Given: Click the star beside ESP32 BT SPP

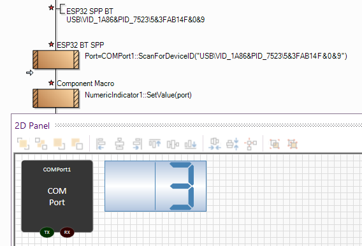Looking at the screenshot, I should pyautogui.click(x=51, y=44).
